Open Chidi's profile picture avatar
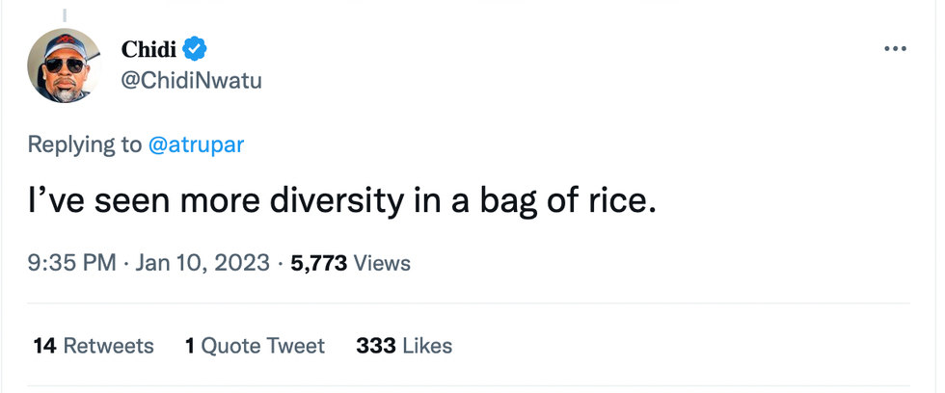945x393 pixels. (x=65, y=65)
